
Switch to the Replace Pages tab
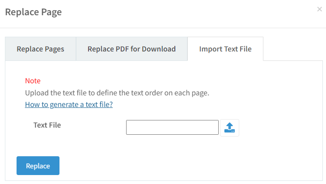[x=41, y=49]
